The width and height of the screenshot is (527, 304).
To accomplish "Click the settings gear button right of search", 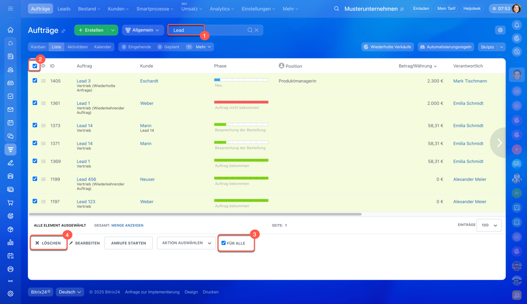I will pos(500,30).
